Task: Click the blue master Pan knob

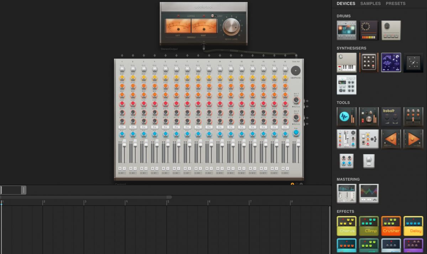Action: 296,133
